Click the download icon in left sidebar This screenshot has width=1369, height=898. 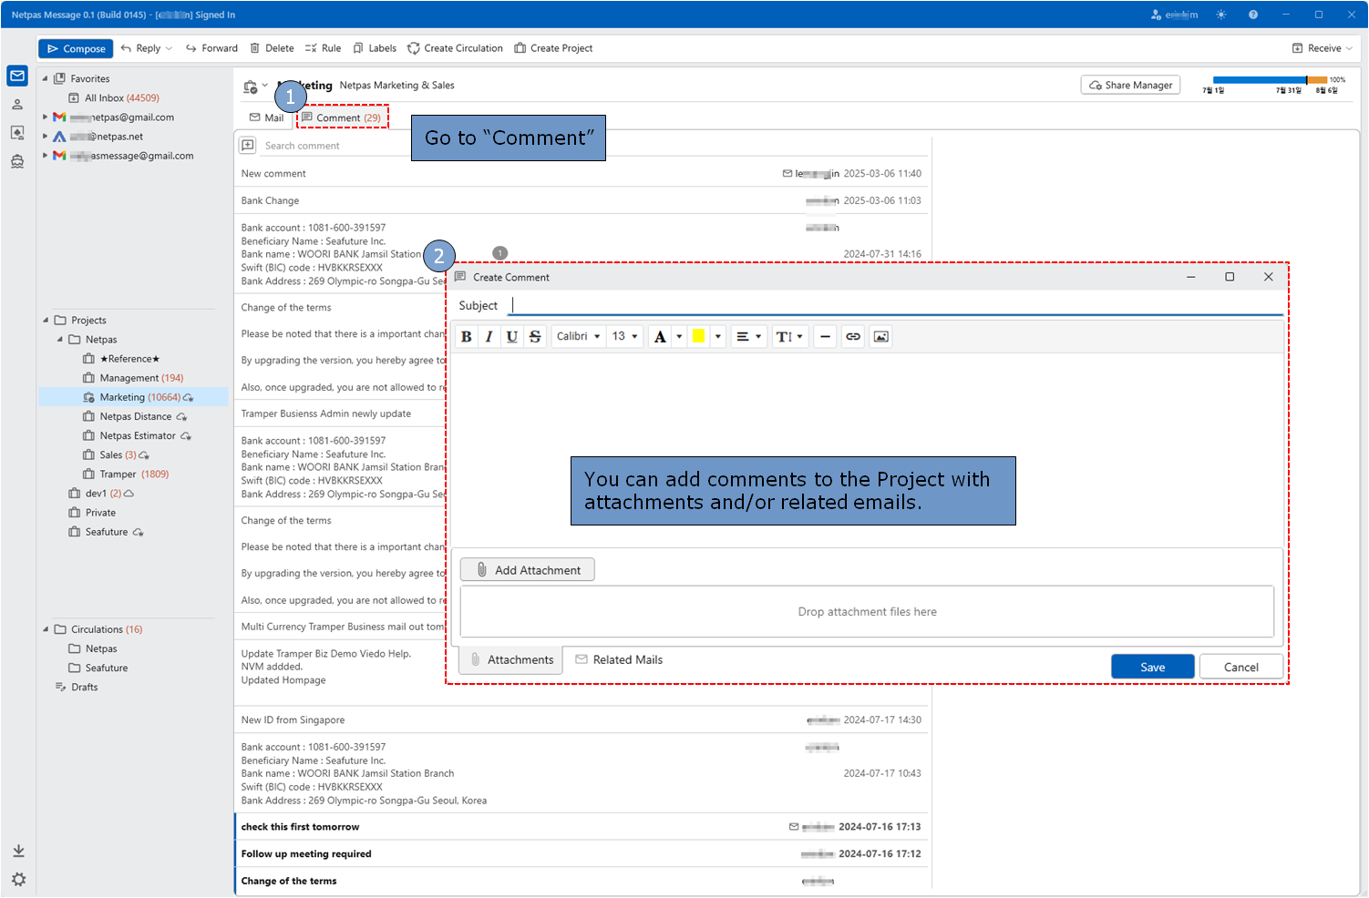point(18,851)
